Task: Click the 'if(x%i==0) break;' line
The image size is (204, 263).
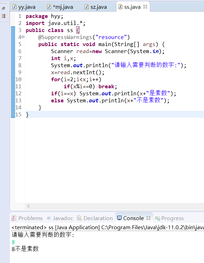Action: 90,86
